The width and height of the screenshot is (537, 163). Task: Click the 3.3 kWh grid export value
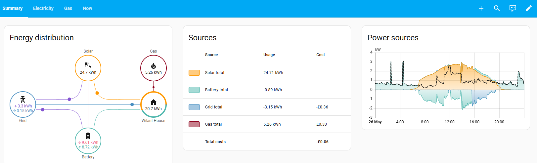[23, 106]
